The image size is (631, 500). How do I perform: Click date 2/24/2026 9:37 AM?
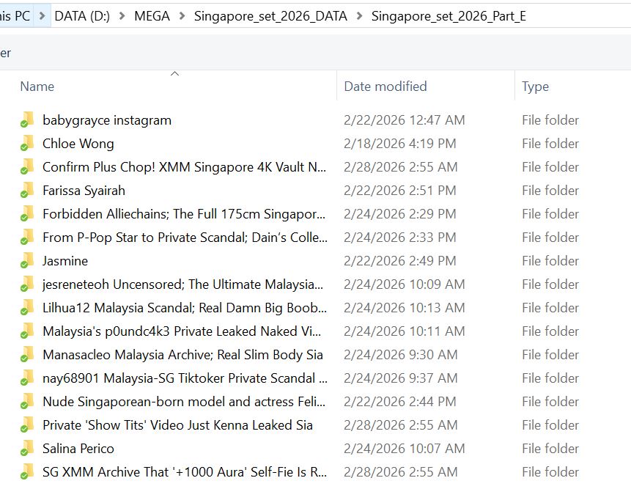(400, 378)
